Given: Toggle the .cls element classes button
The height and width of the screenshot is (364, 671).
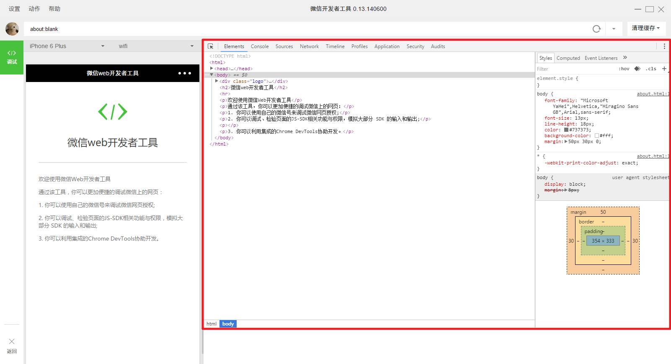Looking at the screenshot, I should 651,69.
